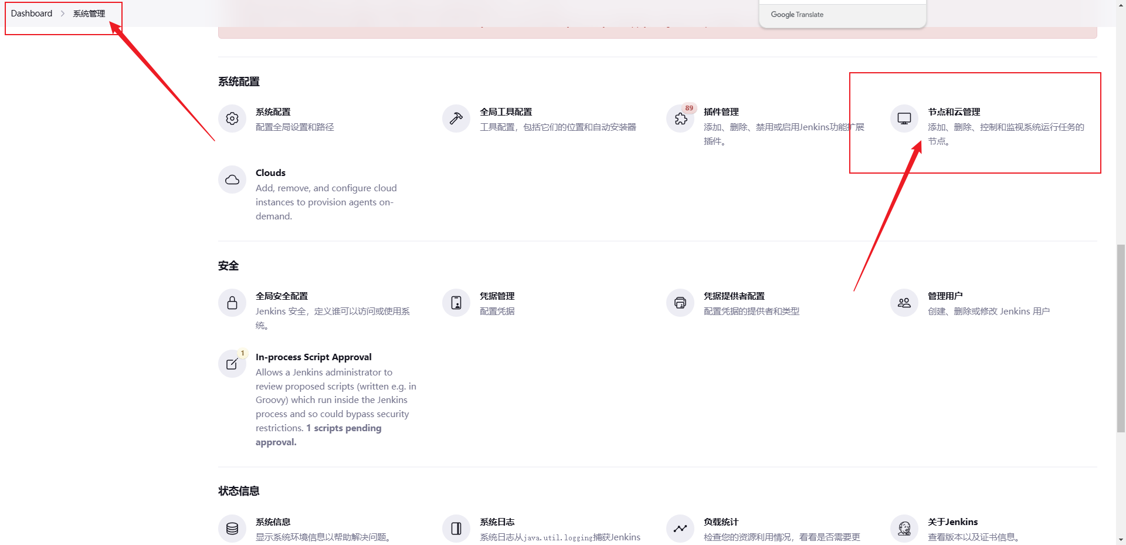Click the 1 badge on script approval icon
Viewport: 1126px width, 545px height.
242,353
